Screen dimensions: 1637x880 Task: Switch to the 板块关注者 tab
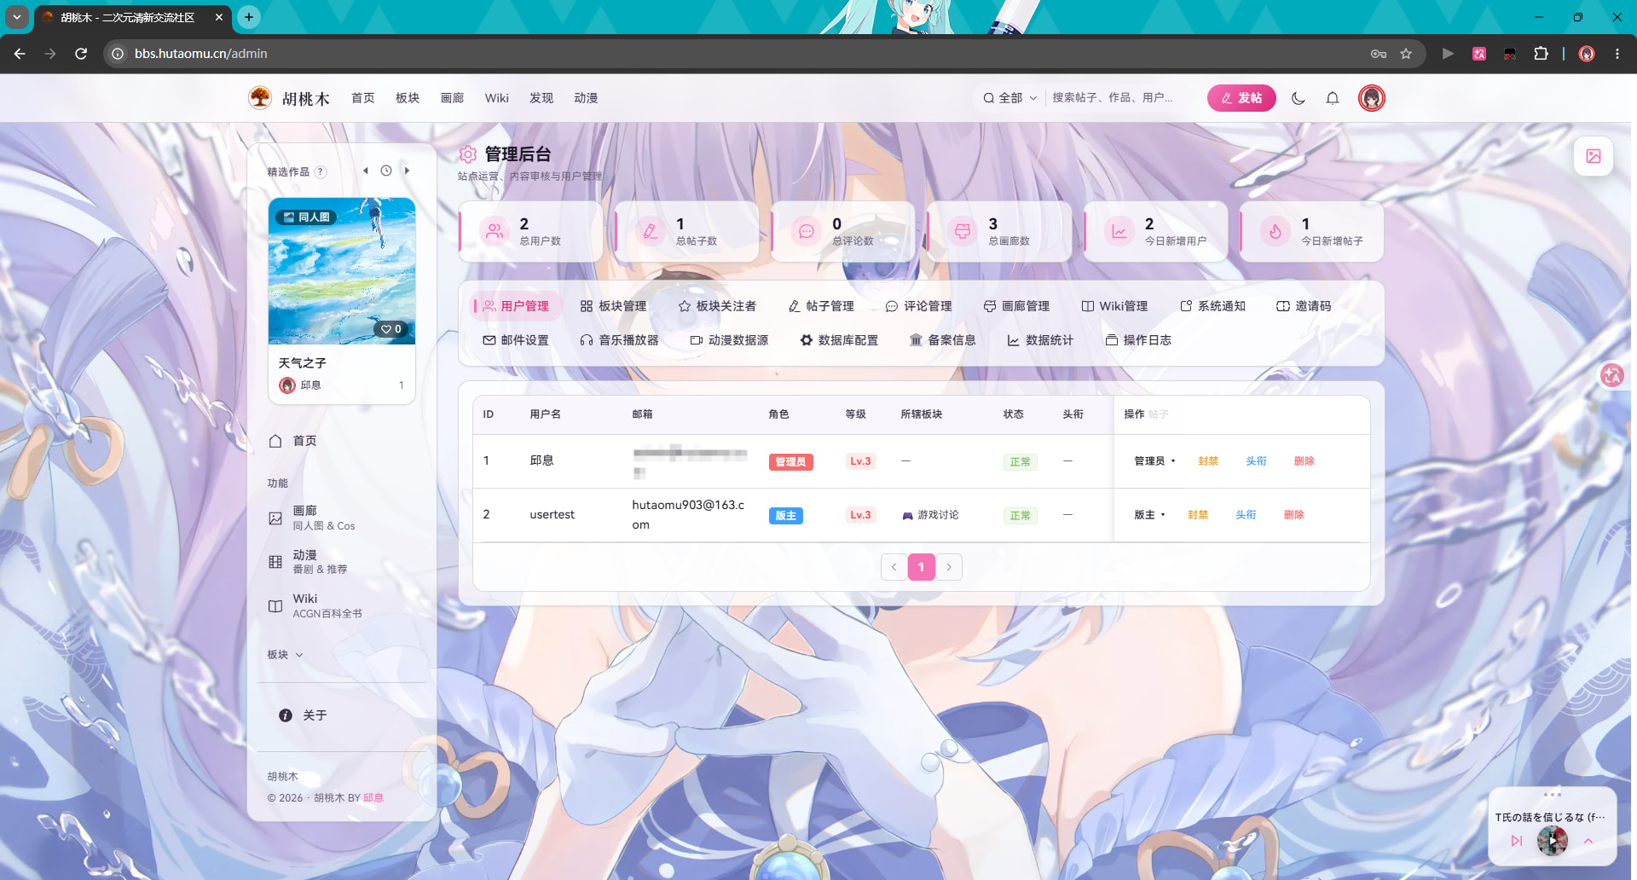pos(717,306)
